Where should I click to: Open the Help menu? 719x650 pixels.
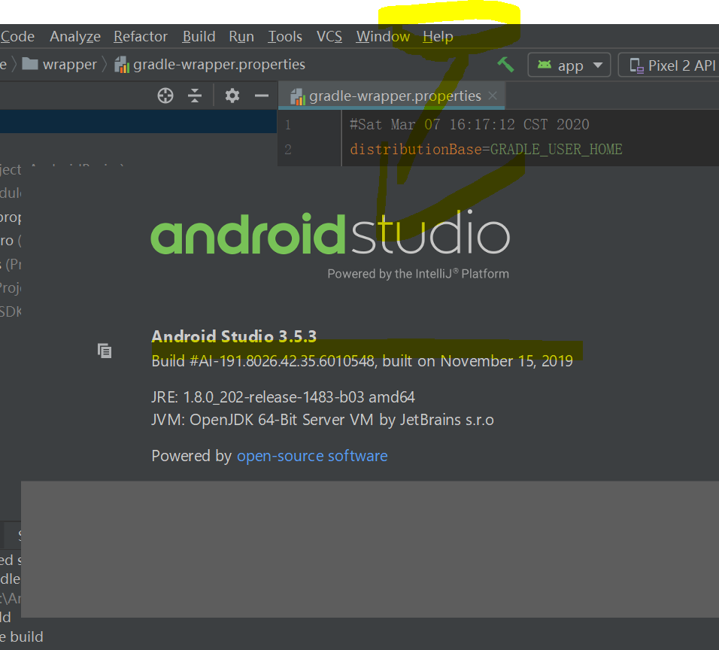click(x=438, y=36)
